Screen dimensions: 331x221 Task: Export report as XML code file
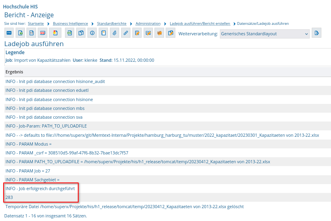pyautogui.click(x=31, y=33)
